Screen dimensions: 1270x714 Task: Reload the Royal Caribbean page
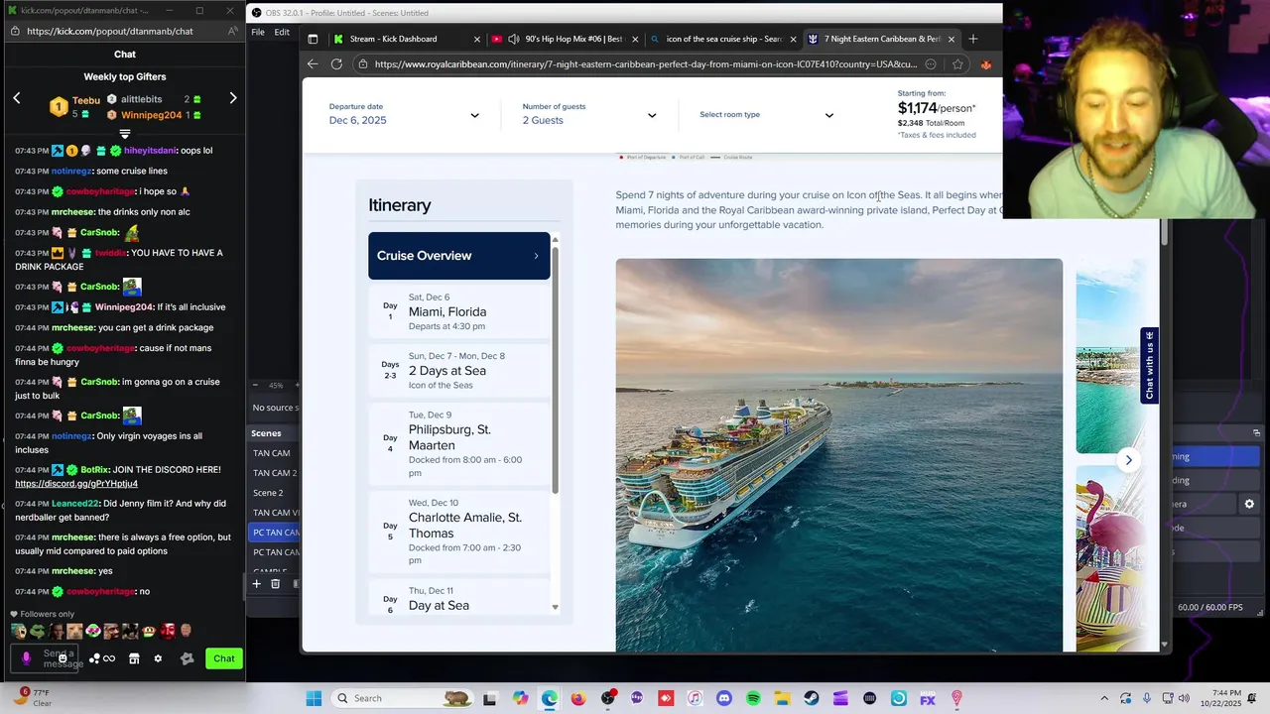(336, 64)
